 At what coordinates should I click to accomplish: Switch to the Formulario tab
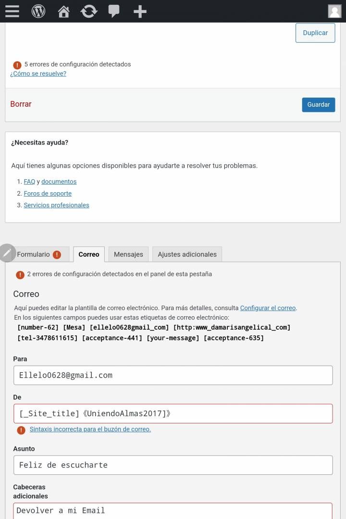point(39,254)
